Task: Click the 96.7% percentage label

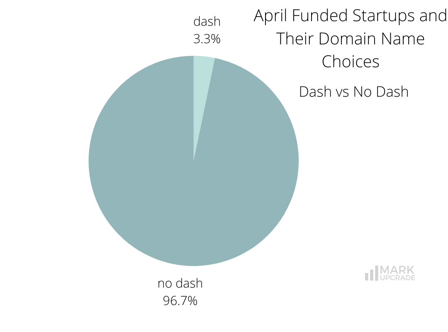Action: tap(180, 301)
